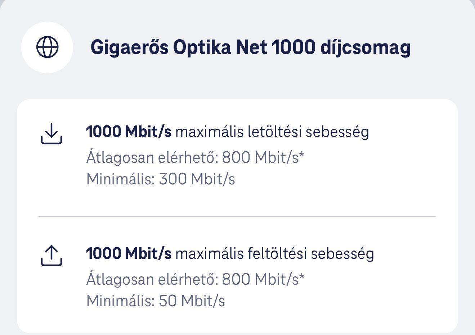Click the asterisk after the download 800 Mbit/s

pos(302,155)
